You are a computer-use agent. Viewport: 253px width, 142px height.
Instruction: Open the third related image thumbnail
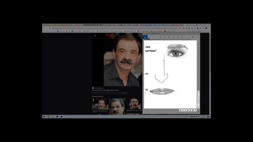pos(134,104)
